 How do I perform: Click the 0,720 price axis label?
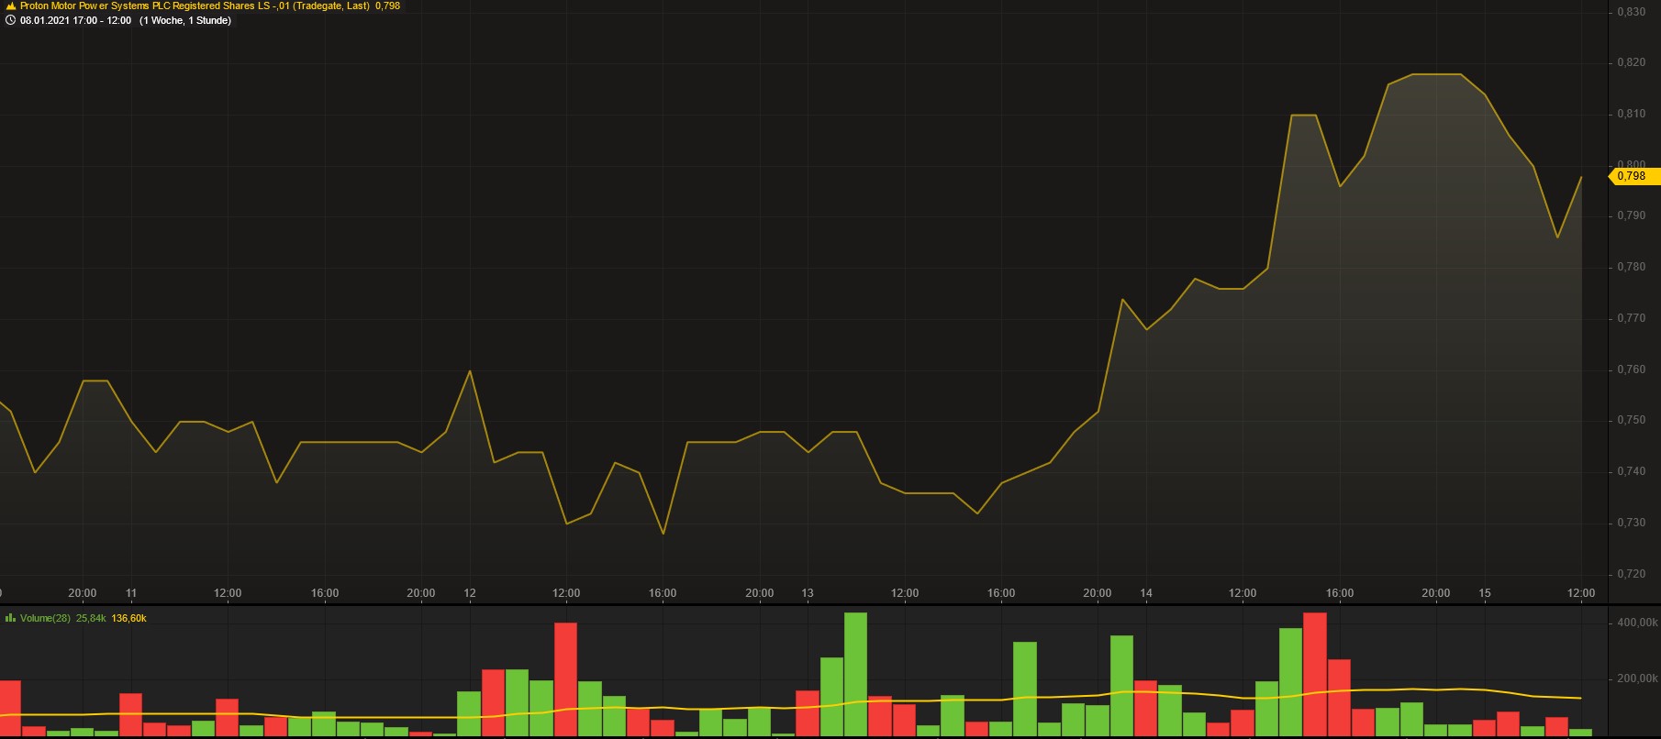pyautogui.click(x=1631, y=574)
